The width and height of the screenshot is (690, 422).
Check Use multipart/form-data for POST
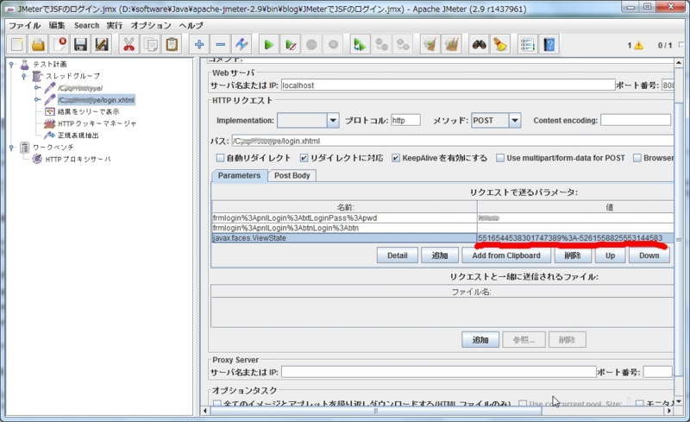(x=500, y=158)
